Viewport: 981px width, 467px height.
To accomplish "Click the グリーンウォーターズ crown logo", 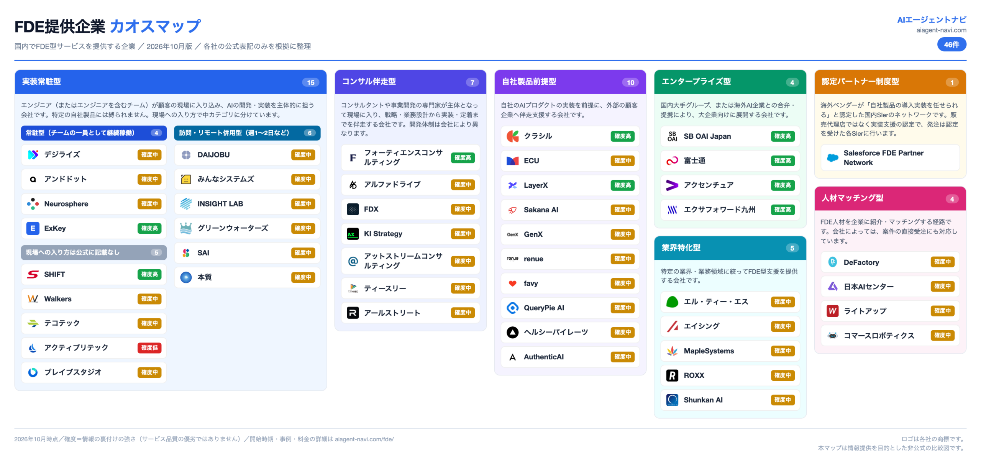I will point(186,228).
